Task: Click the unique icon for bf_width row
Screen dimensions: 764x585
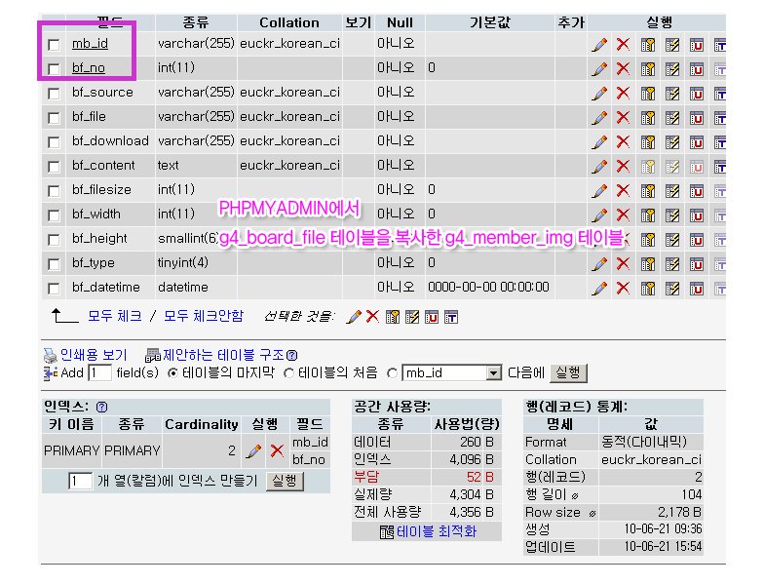Action: (x=697, y=214)
